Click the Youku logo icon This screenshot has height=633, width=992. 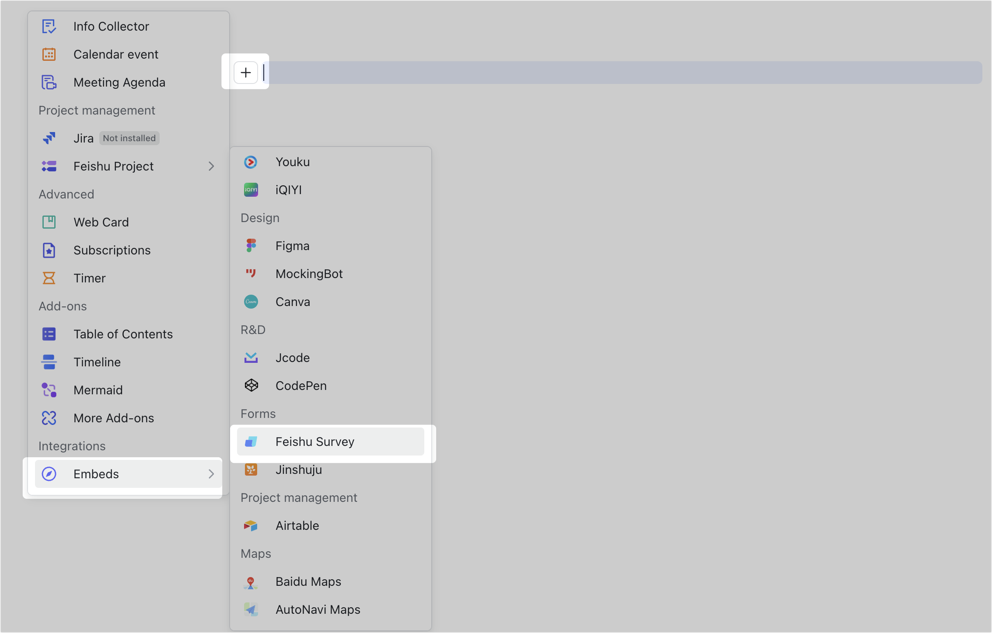pyautogui.click(x=251, y=162)
